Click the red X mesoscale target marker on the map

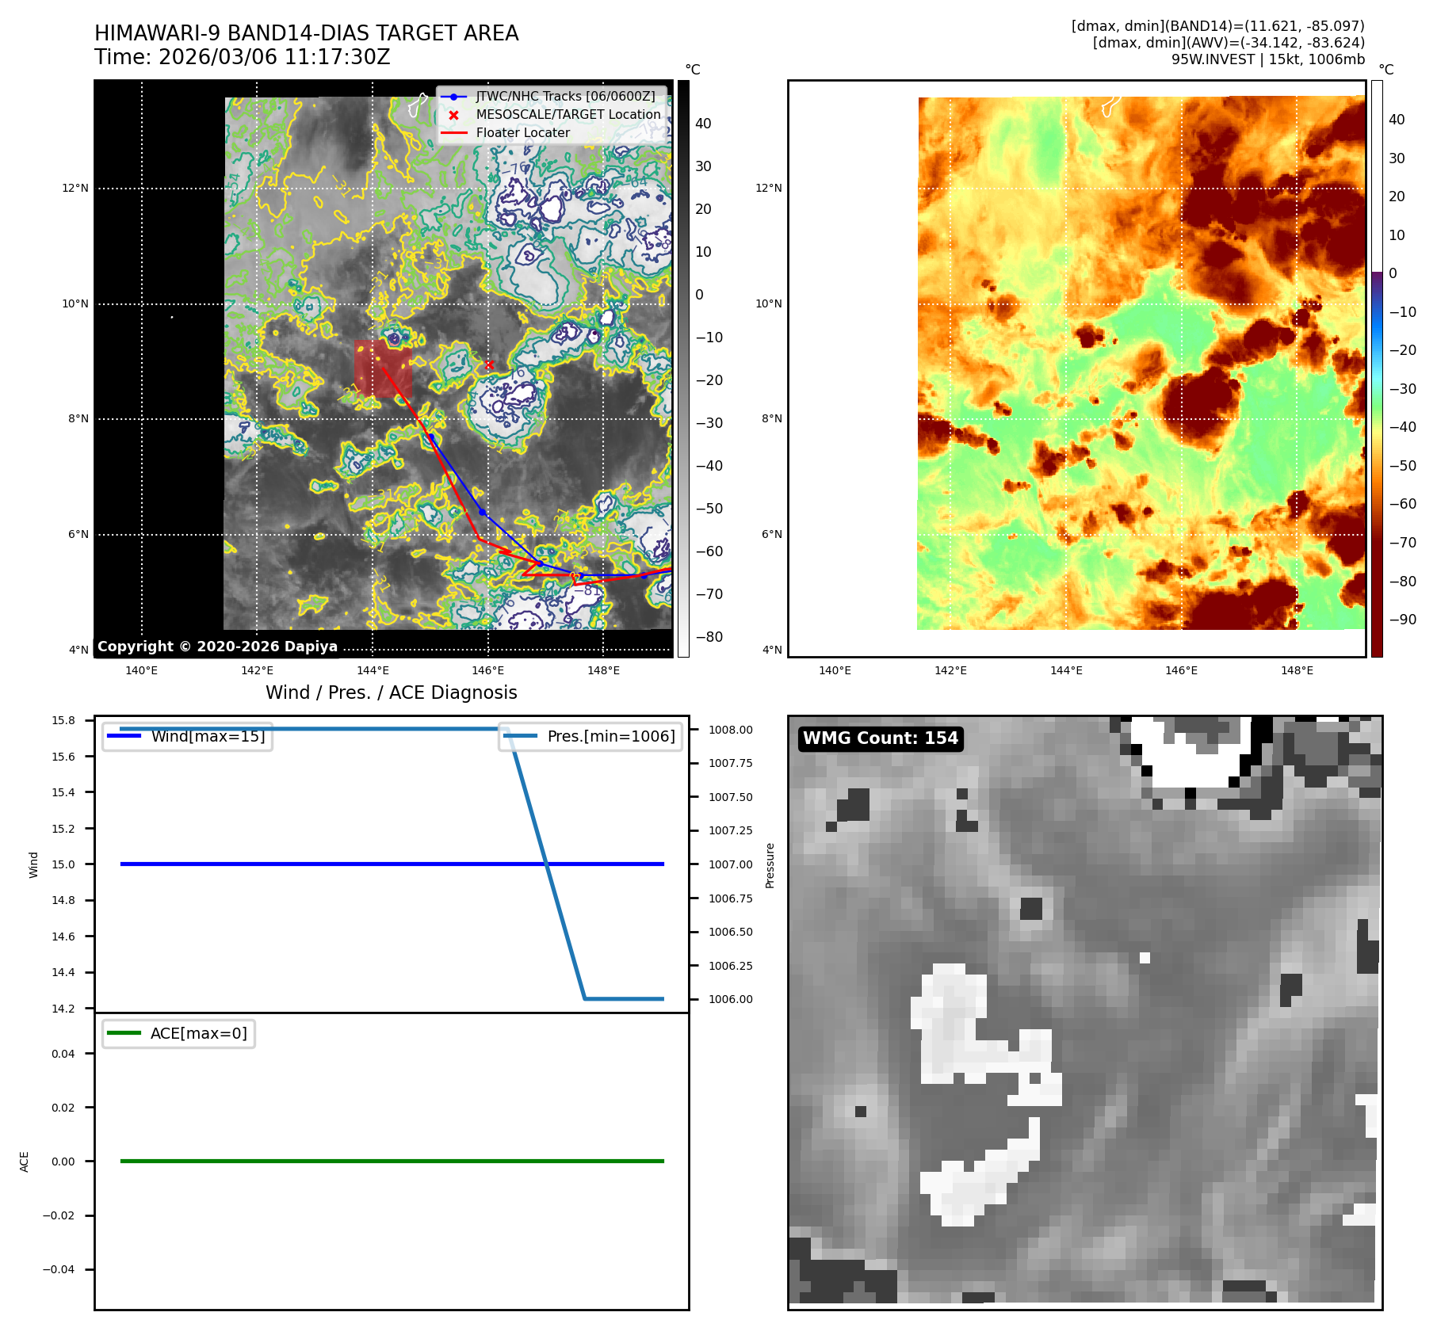489,364
